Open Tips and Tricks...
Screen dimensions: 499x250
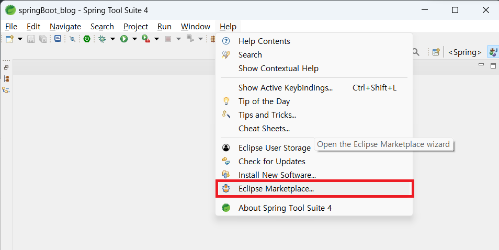314,115
